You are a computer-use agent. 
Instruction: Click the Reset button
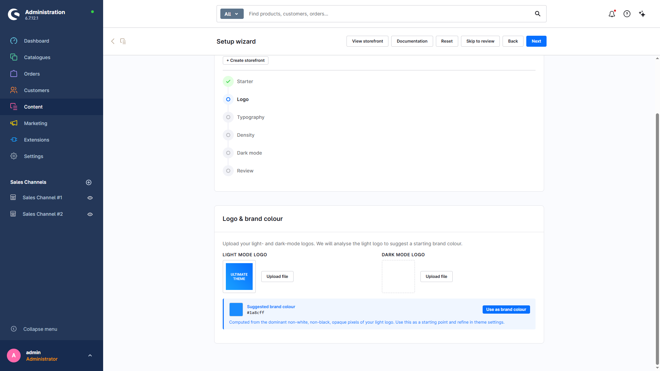tap(447, 41)
